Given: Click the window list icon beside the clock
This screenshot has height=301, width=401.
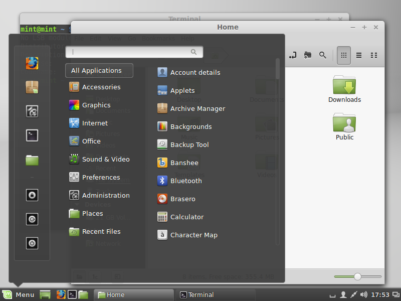Looking at the screenshot, I should 396,295.
